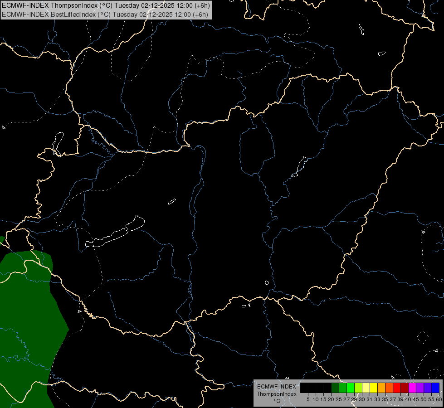Click the small diamond-shaped dotted contour
This screenshot has height=408, width=444.
(x=423, y=337)
